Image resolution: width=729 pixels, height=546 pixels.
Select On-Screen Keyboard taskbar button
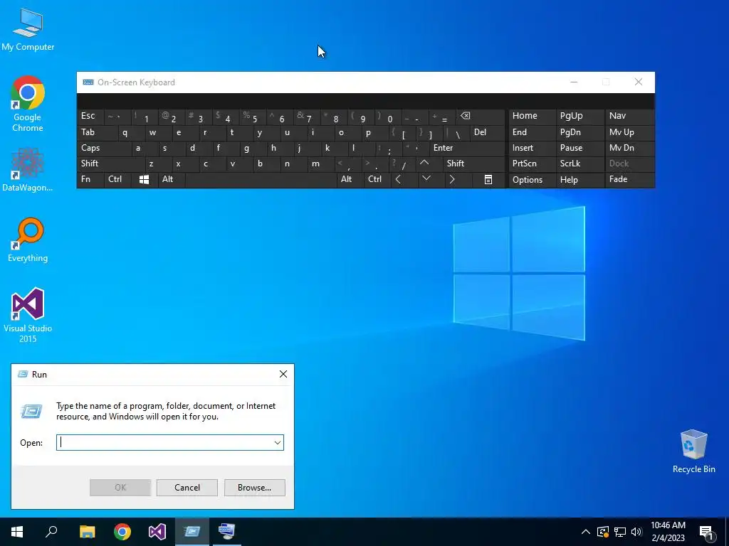click(227, 532)
